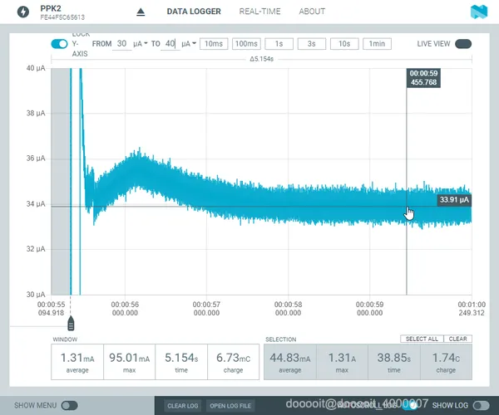Open the DATA LOGGER tab
Screen dimensions: 499x415
(x=194, y=12)
